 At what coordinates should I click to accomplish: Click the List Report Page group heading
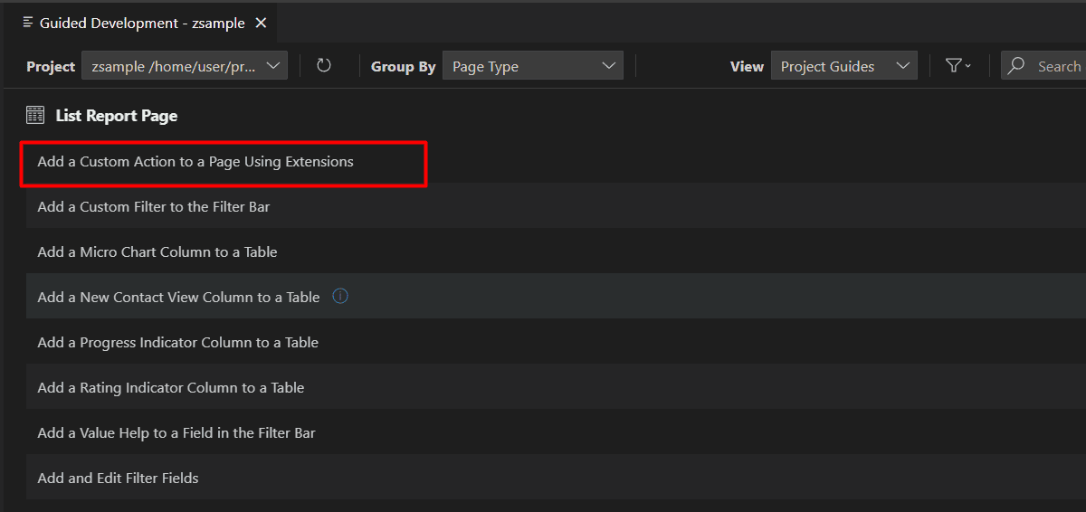coord(116,116)
